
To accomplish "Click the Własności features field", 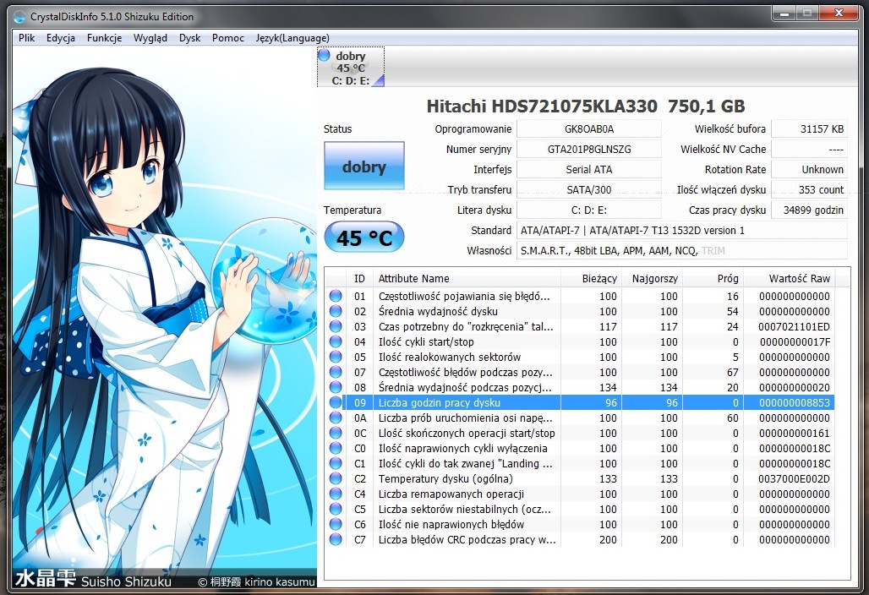I will (682, 250).
